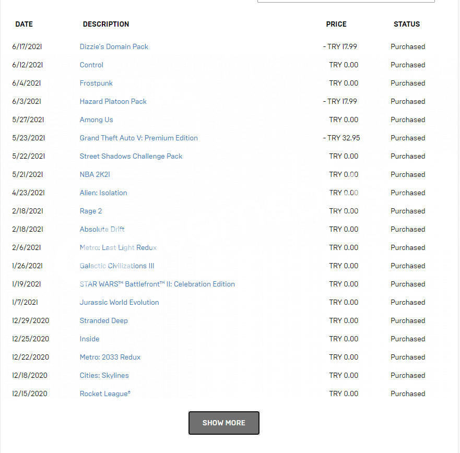Screen dimensions: 460x453
Task: Open the Cities: Skylines link
Action: [104, 375]
